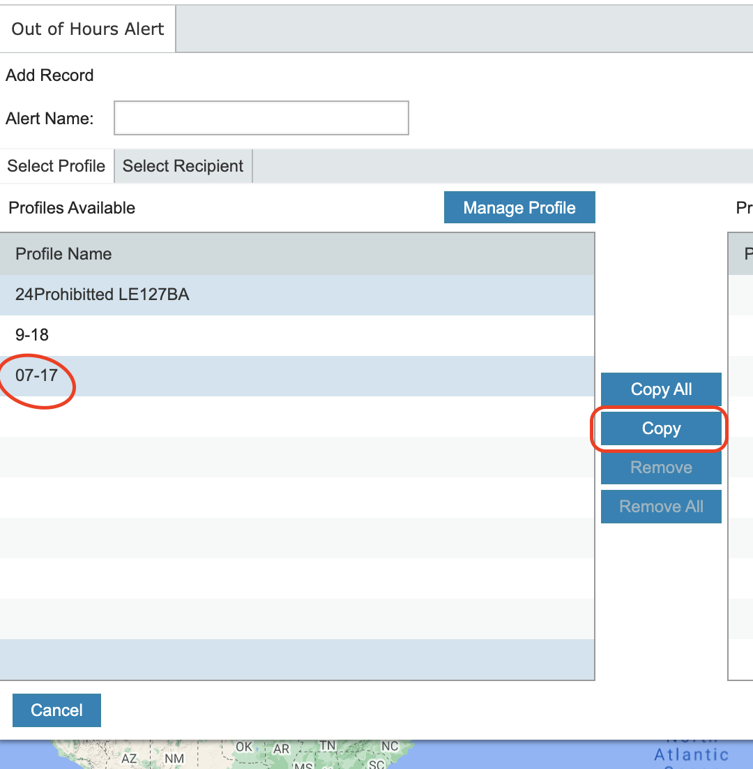Click the Add Record heading
Screen dimensions: 753x769
[x=50, y=75]
